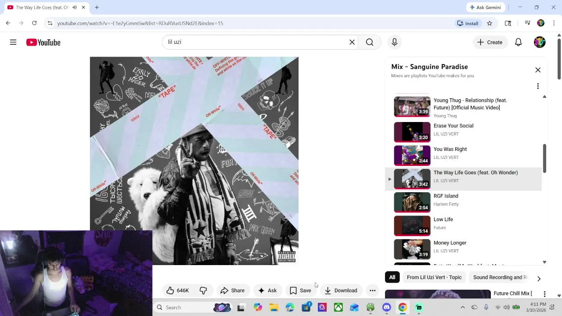Play RGF Island by Harlem Fetty

464,202
